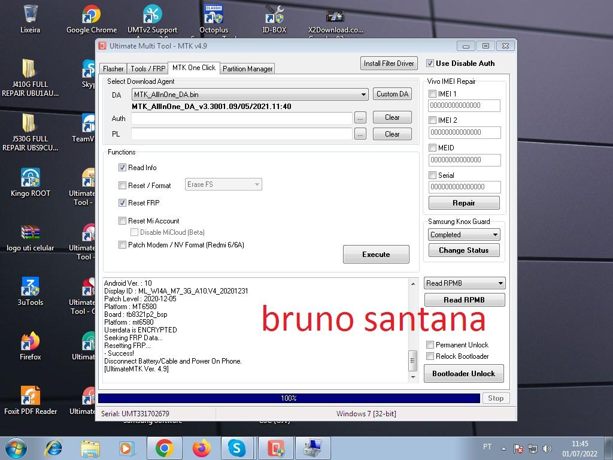Open Skype from the taskbar
This screenshot has height=460, width=613.
237,448
